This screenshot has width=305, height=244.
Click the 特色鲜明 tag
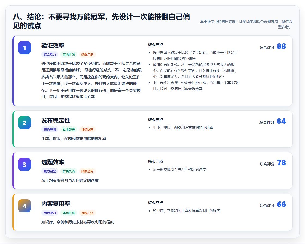click(x=50, y=129)
